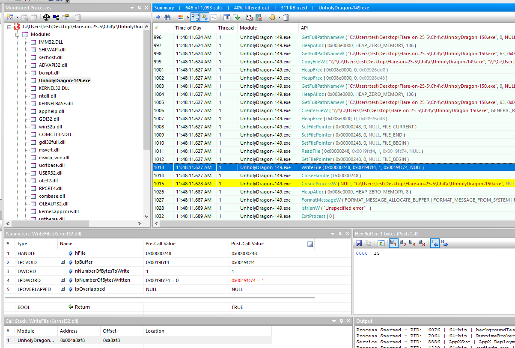Screen dimensions: 515x348
Task: Collapse the Modules tree node
Action: [x=18, y=34]
